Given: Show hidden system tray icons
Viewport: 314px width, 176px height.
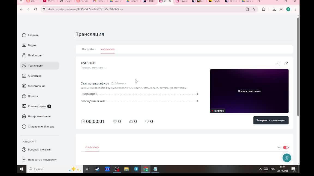Looking at the screenshot, I should (x=260, y=169).
